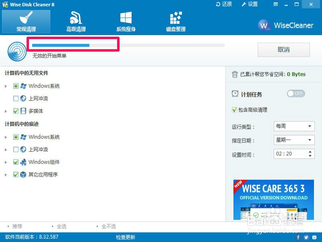Click the alarm clock 计划任务 icon
Image resolution: width=322 pixels, height=242 pixels.
(x=235, y=94)
